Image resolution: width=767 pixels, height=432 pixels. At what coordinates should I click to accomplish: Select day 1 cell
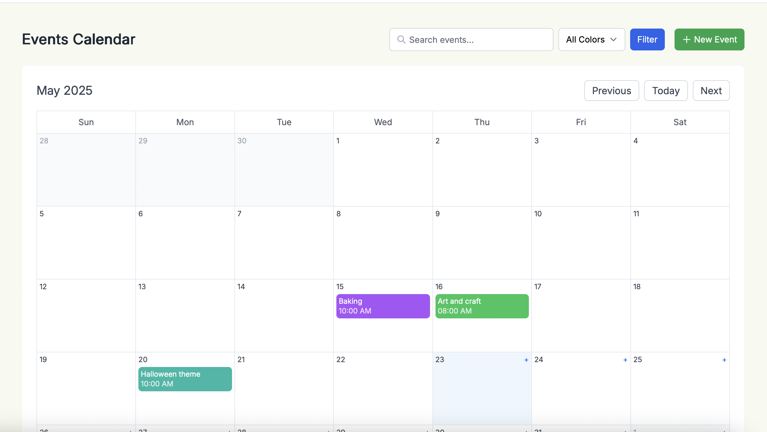[x=383, y=170]
